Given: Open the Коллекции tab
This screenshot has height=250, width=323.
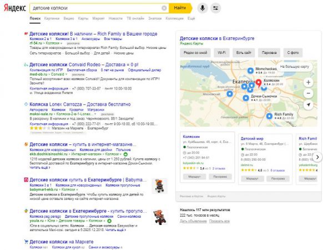Looking at the screenshot, I should click(174, 18).
